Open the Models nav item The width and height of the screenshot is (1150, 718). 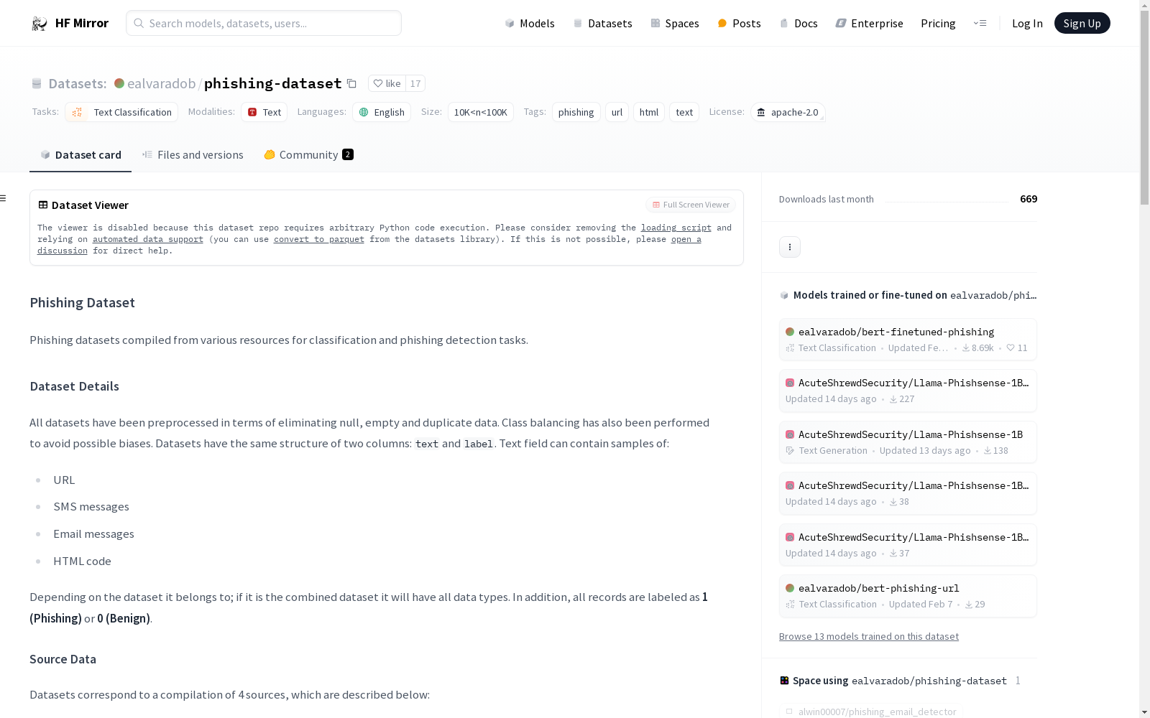click(x=530, y=24)
